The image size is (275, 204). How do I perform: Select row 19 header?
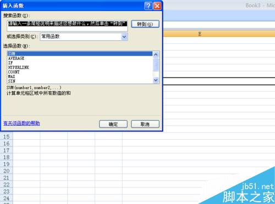coord(7,164)
